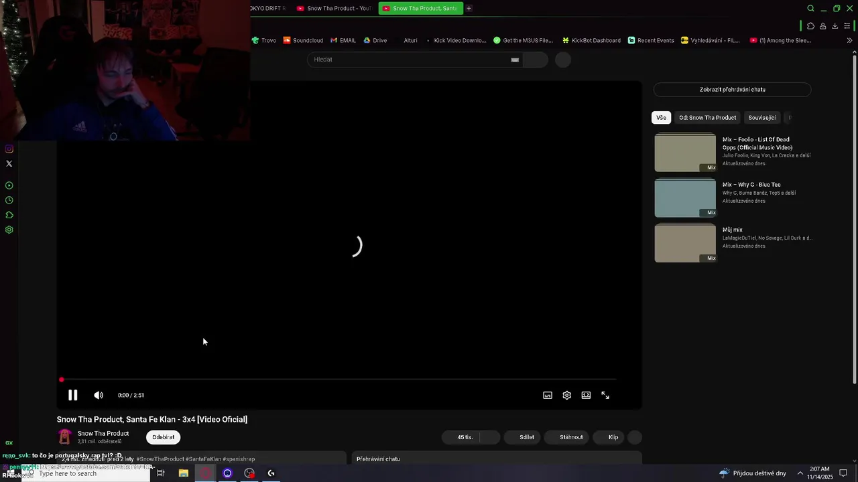Open Task View in the taskbar

(161, 473)
